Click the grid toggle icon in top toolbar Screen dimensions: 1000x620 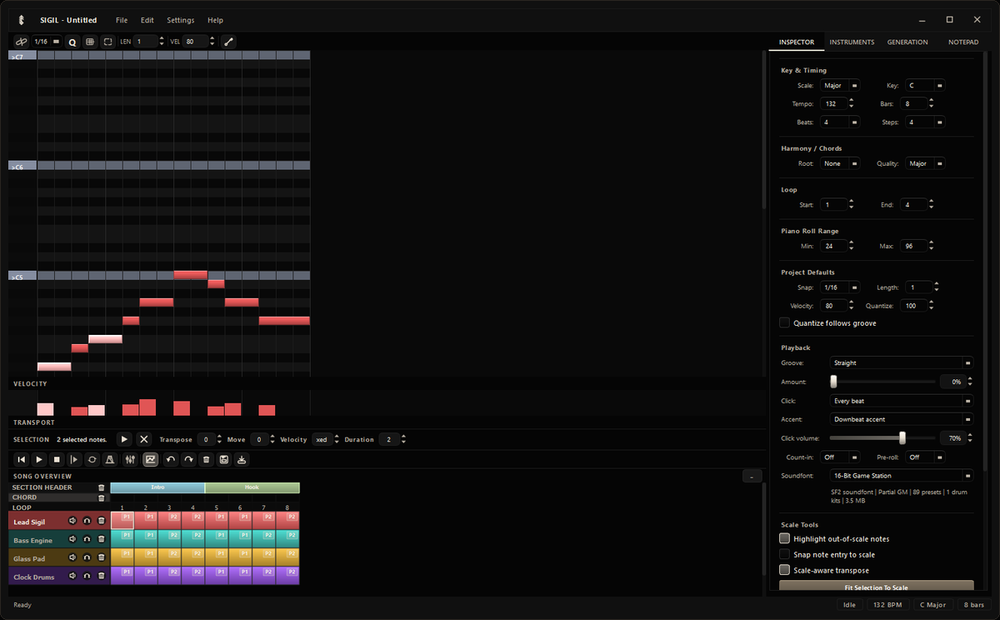tap(90, 41)
